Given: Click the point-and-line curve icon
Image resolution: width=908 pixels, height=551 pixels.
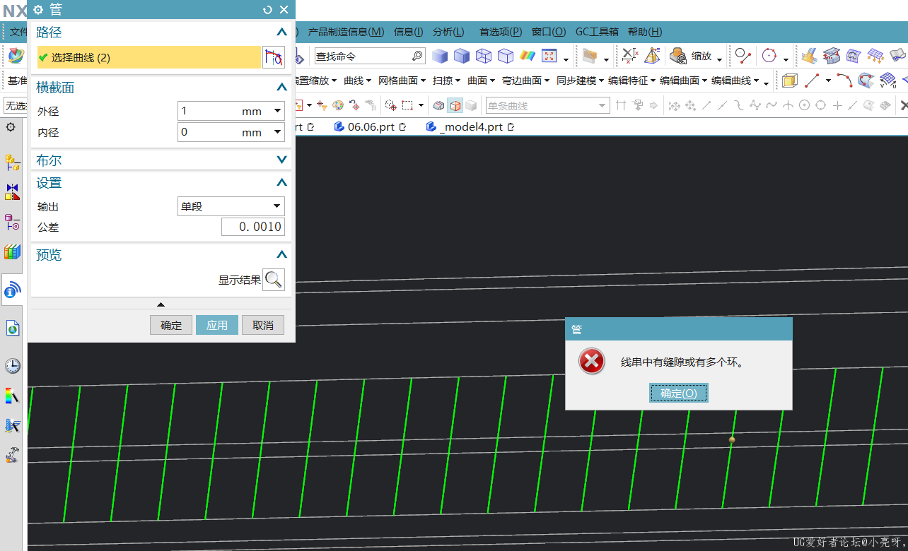Looking at the screenshot, I should pyautogui.click(x=743, y=56).
